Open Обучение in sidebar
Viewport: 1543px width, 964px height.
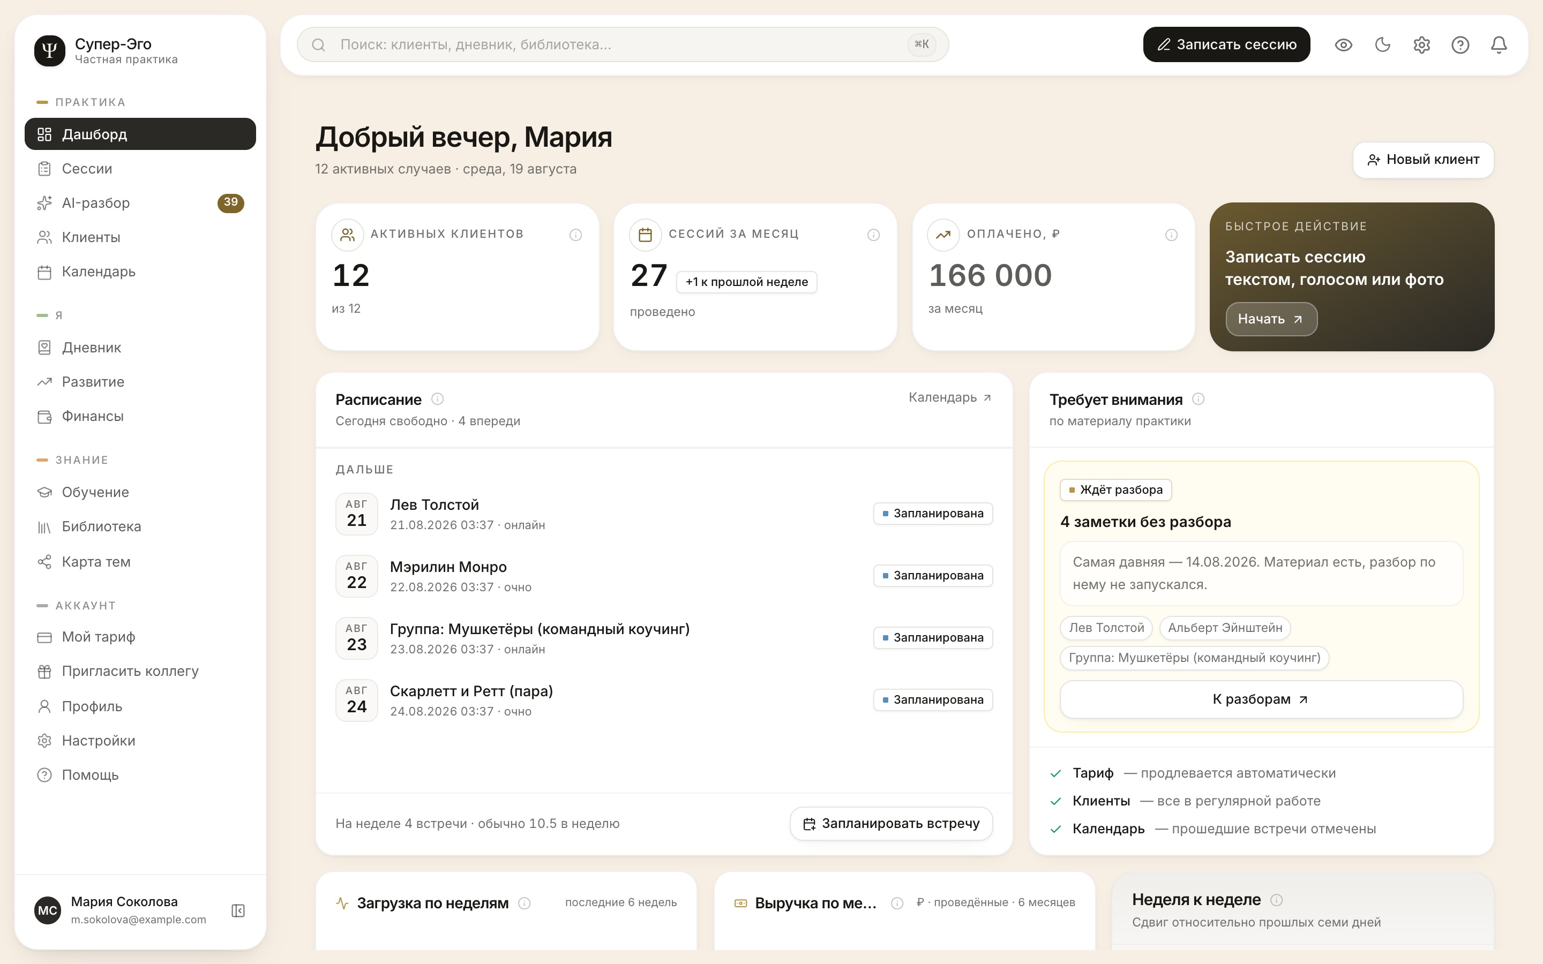point(140,492)
